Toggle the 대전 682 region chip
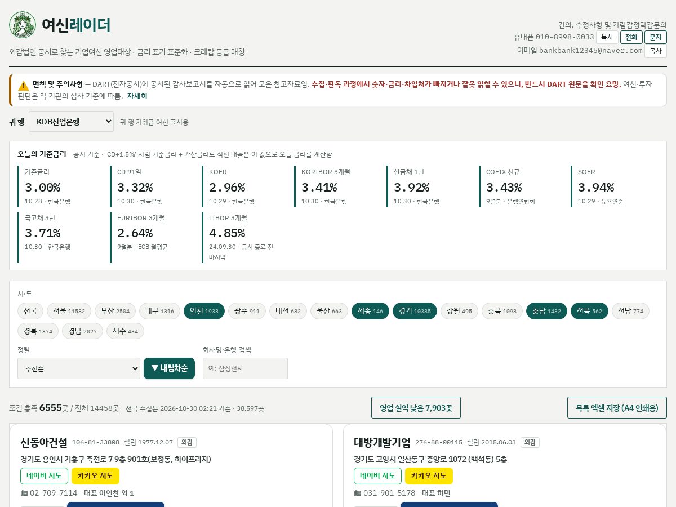 [288, 311]
